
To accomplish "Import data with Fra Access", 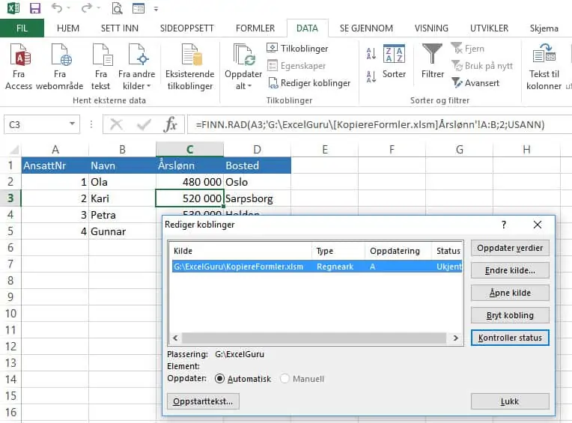I will 19,67.
